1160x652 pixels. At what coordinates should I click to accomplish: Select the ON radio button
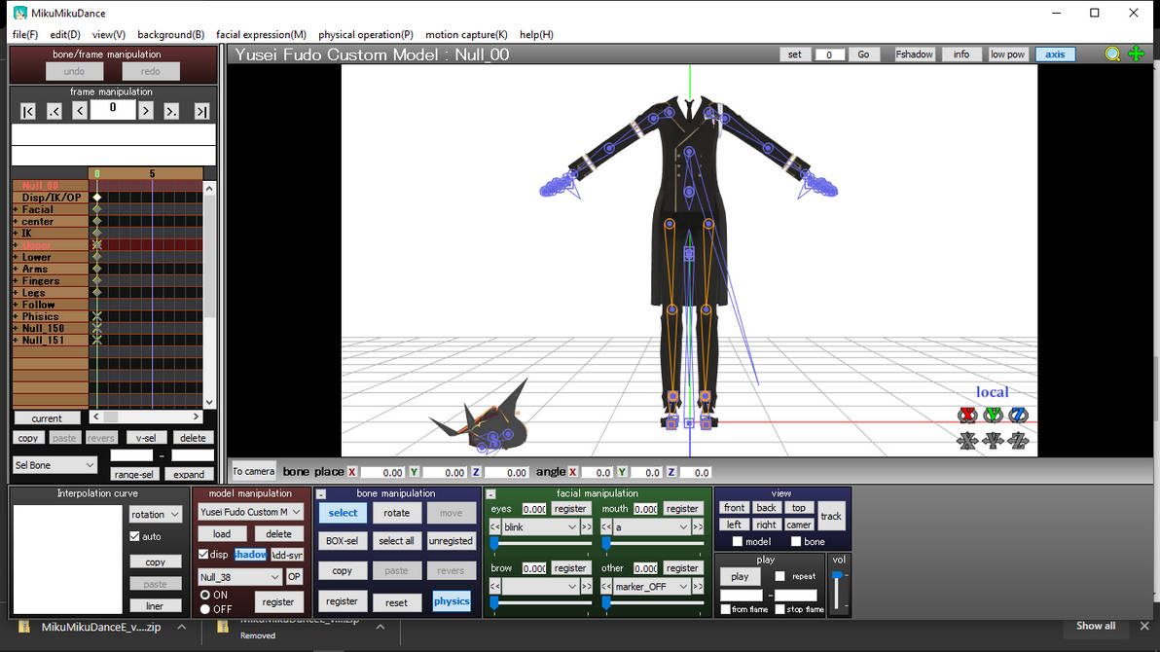pyautogui.click(x=205, y=595)
